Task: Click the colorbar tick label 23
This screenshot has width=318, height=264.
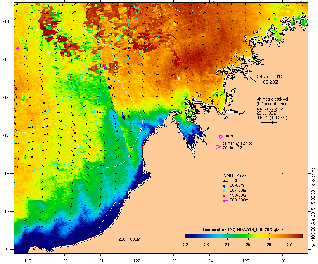Action: (x=206, y=245)
